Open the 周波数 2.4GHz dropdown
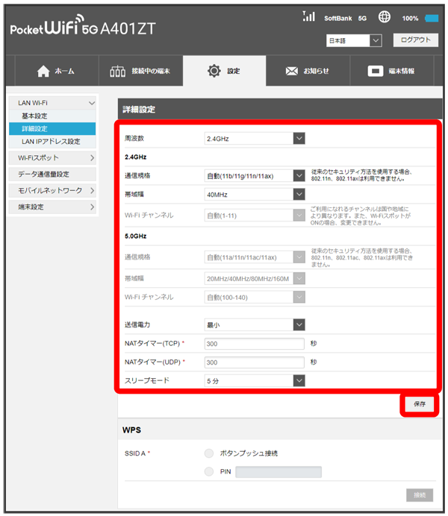 (x=255, y=138)
